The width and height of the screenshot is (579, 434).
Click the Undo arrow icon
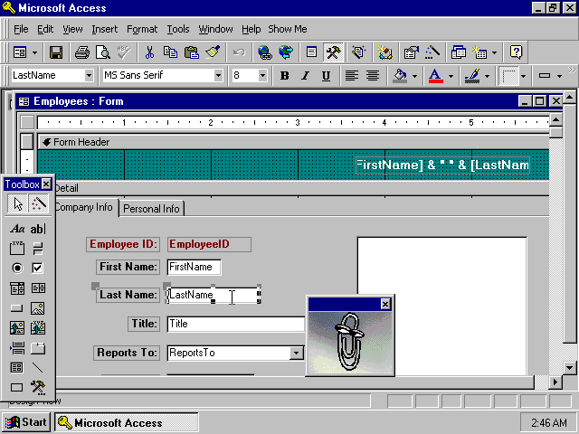point(239,52)
